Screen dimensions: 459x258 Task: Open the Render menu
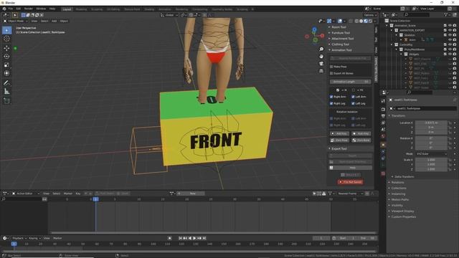(x=29, y=9)
